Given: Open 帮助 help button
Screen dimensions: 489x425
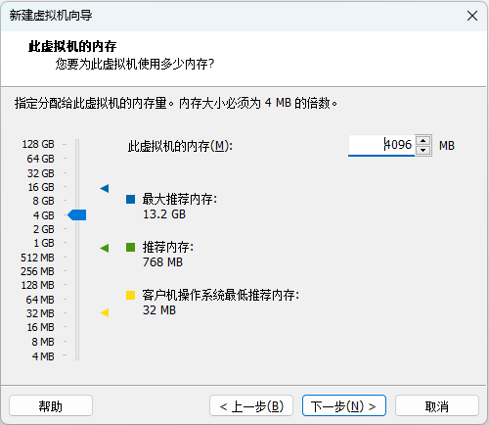Looking at the screenshot, I should 51,405.
